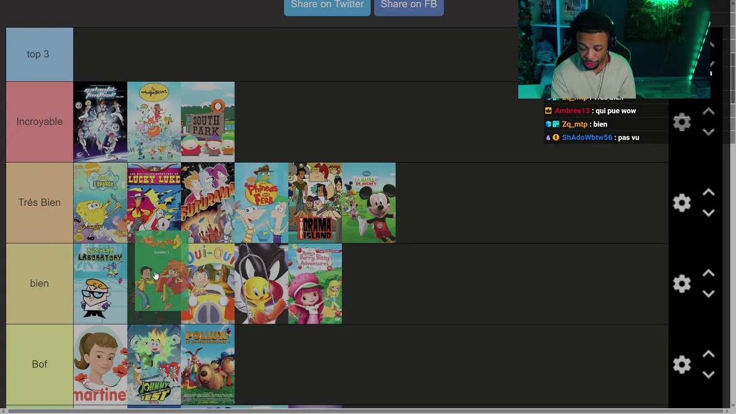Screen dimensions: 736x414
Task: Pick the green poster being dragged
Action: click(161, 271)
